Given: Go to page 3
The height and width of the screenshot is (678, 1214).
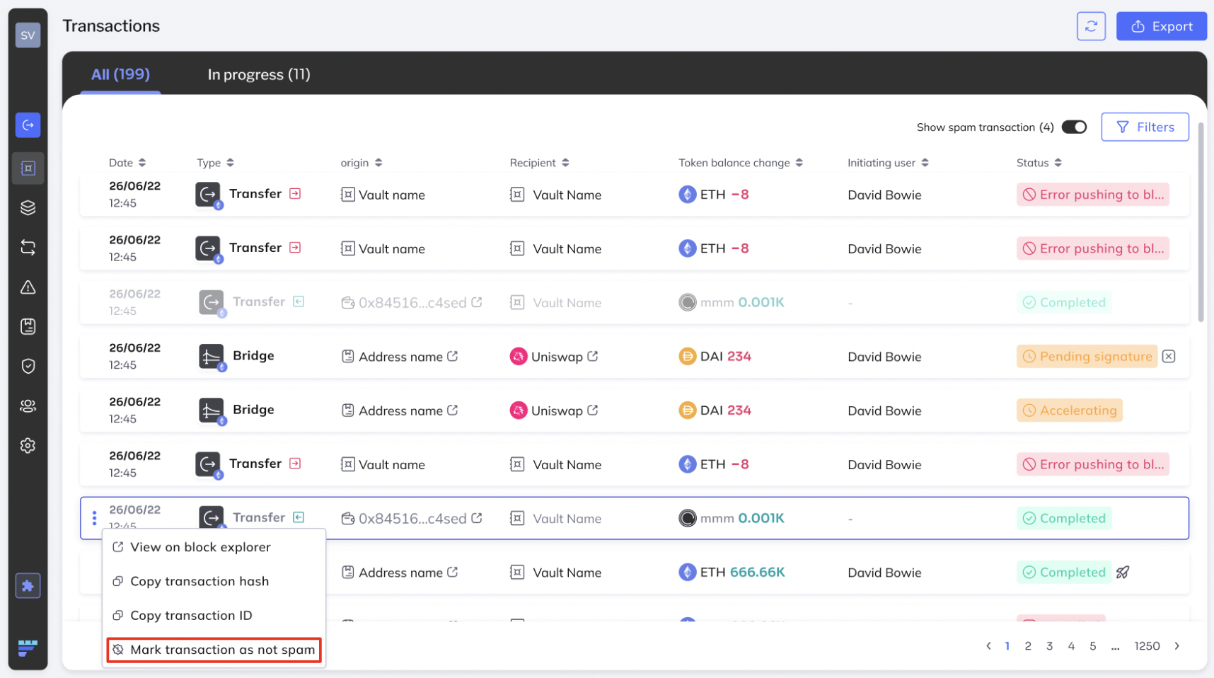Looking at the screenshot, I should coord(1050,645).
